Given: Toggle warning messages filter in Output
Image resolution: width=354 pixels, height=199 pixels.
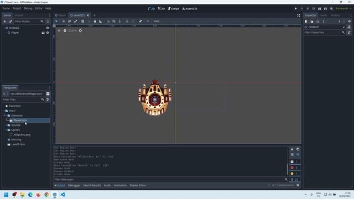Looking at the screenshot, I should tap(295, 174).
